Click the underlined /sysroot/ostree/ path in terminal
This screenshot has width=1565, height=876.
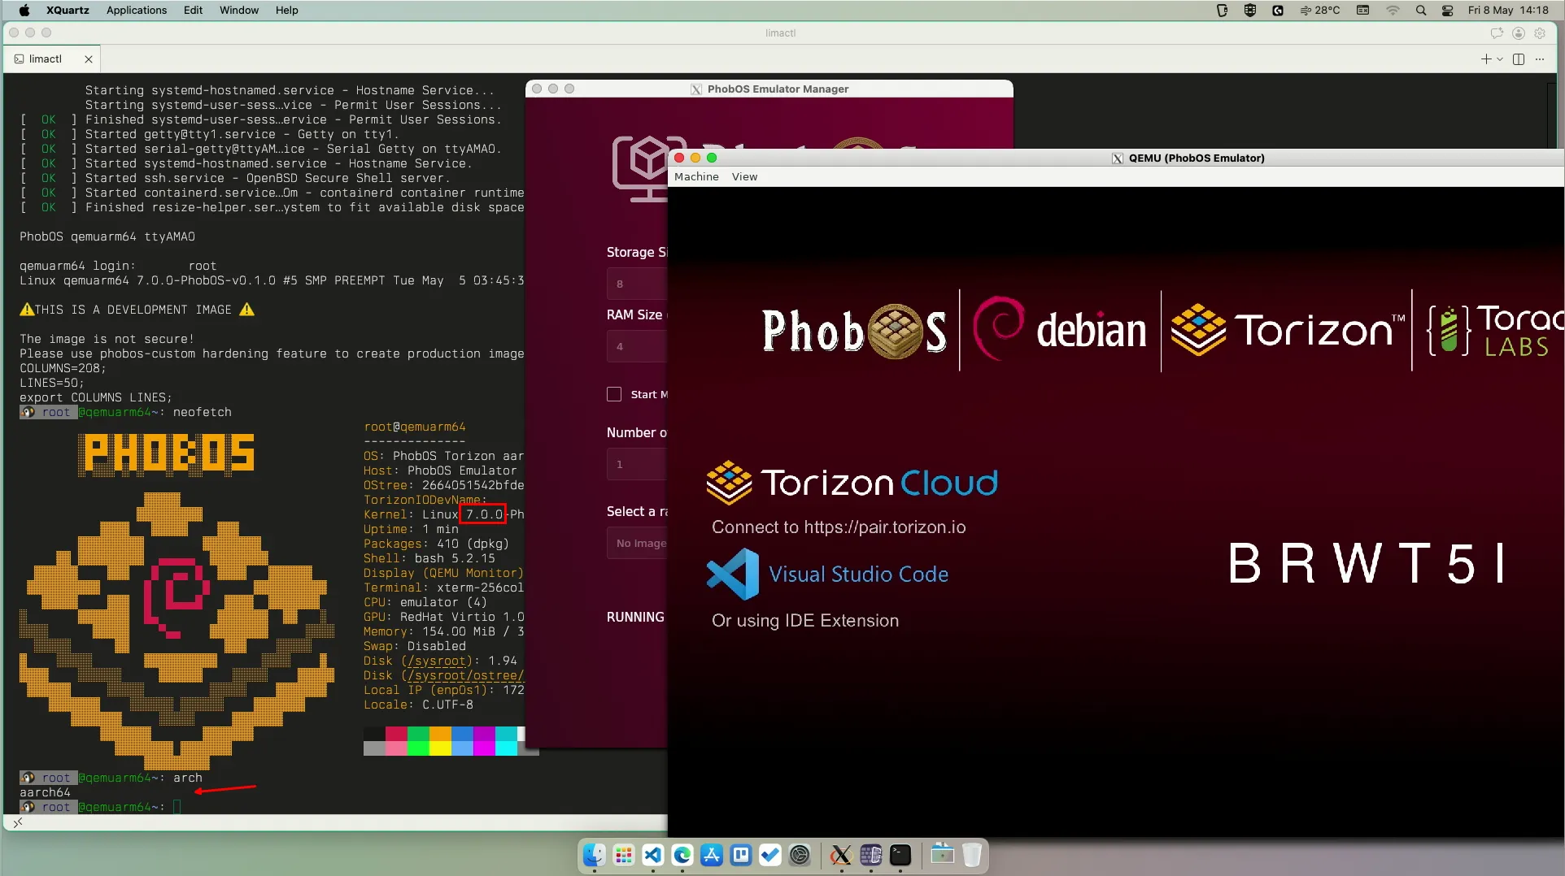pos(466,676)
